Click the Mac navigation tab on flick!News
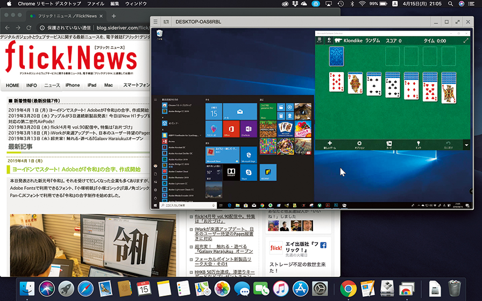 pos(109,85)
